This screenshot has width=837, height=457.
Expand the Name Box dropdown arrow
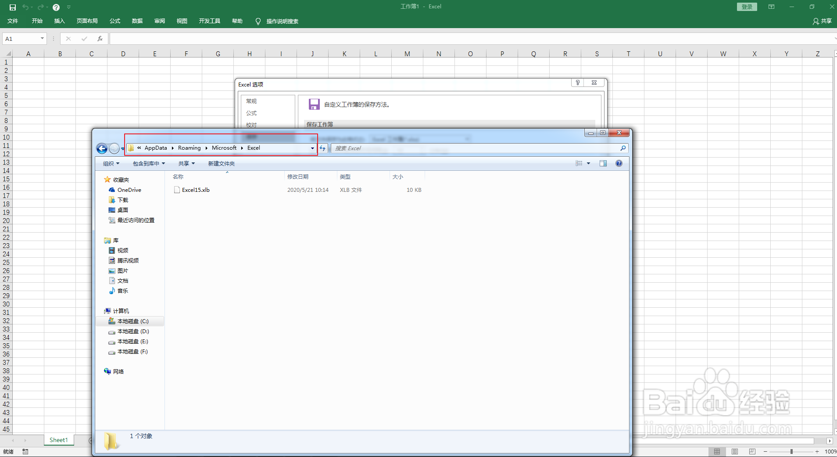coord(42,39)
